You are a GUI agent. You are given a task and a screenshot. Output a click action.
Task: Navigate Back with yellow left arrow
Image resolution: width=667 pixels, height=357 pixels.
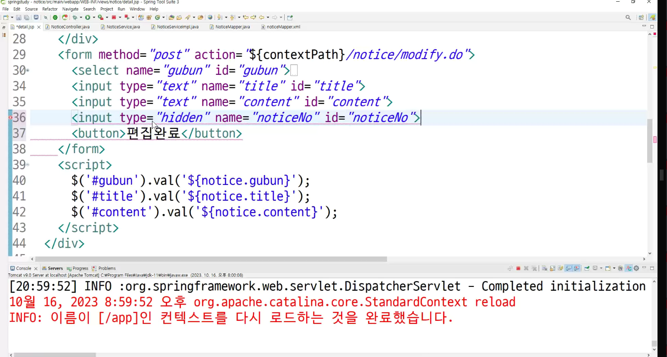click(262, 18)
